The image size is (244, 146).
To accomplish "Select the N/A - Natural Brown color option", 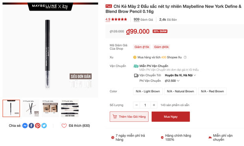I will tap(180, 91).
